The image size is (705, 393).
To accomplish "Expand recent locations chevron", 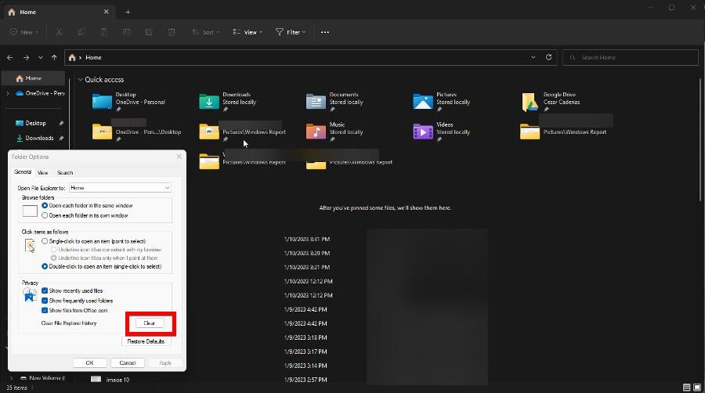I will pos(41,57).
